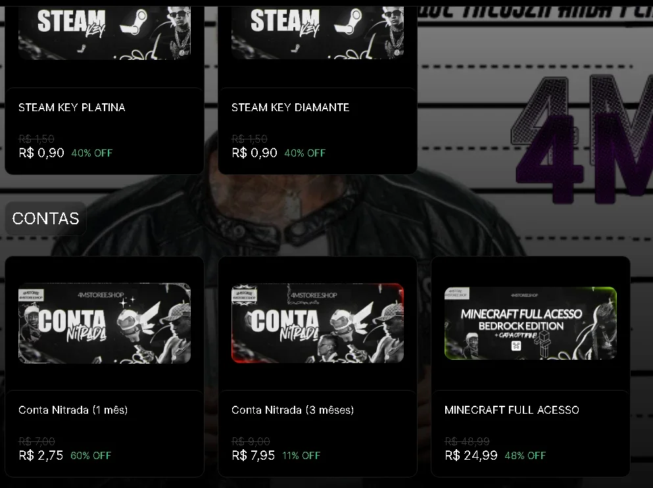The image size is (653, 488).
Task: Click the R$ 0,90 price on Diamante card
Action: click(254, 153)
